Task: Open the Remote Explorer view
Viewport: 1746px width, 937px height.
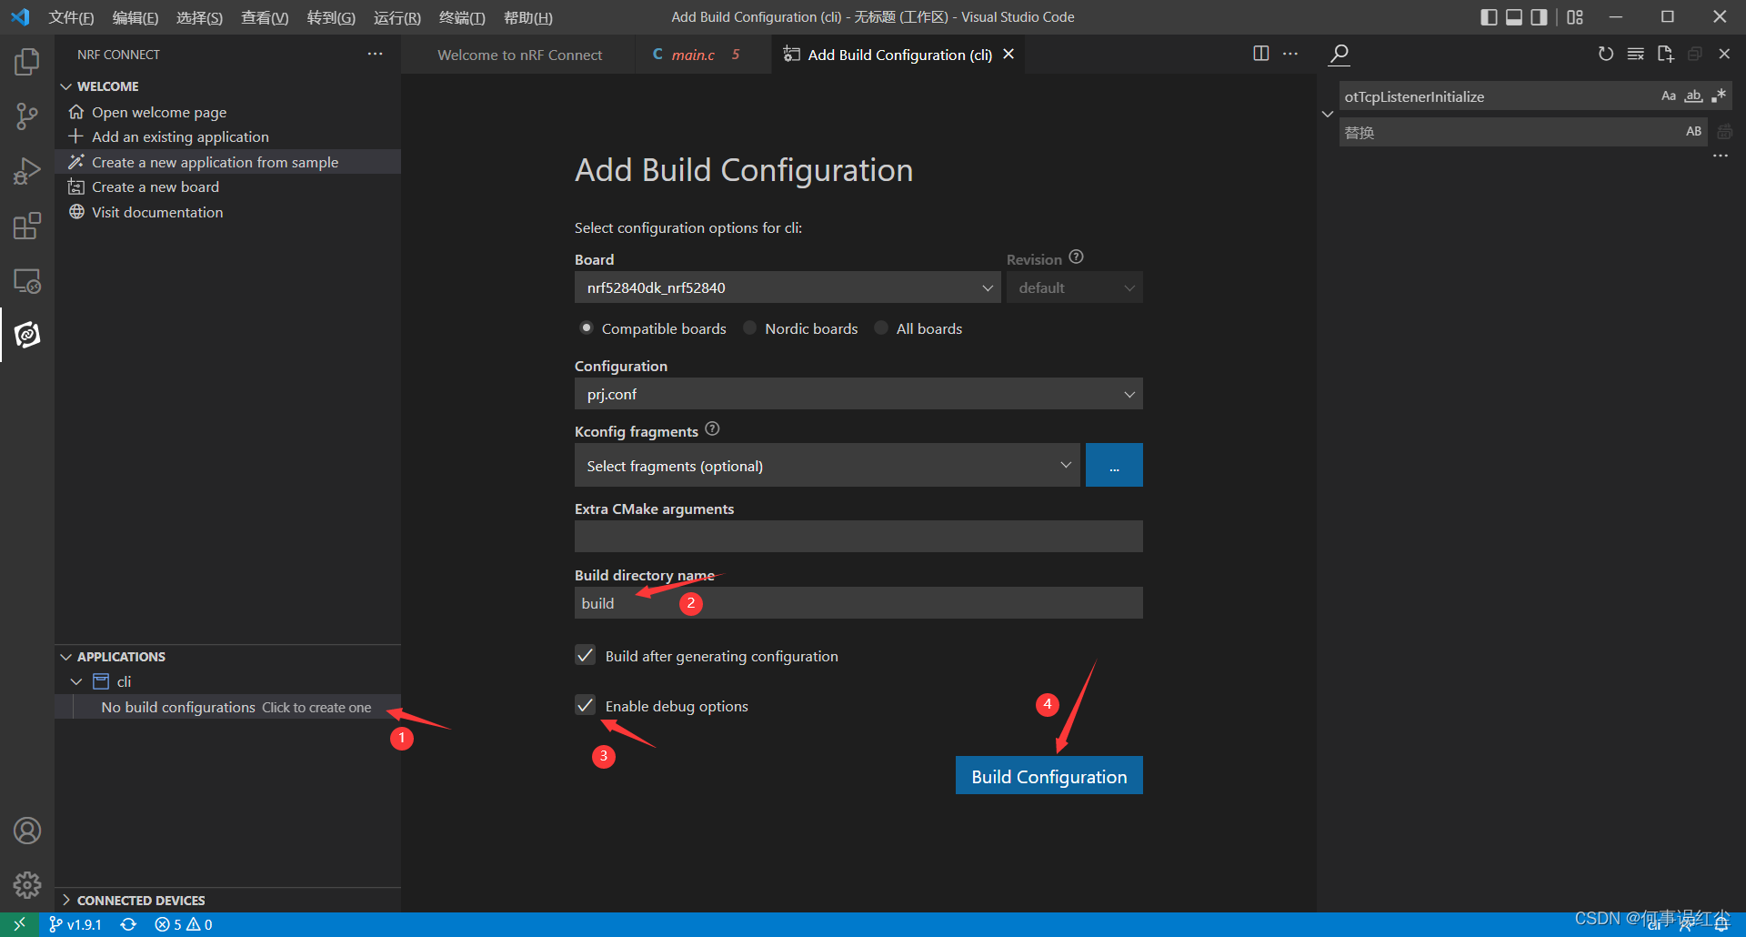Action: [x=27, y=280]
